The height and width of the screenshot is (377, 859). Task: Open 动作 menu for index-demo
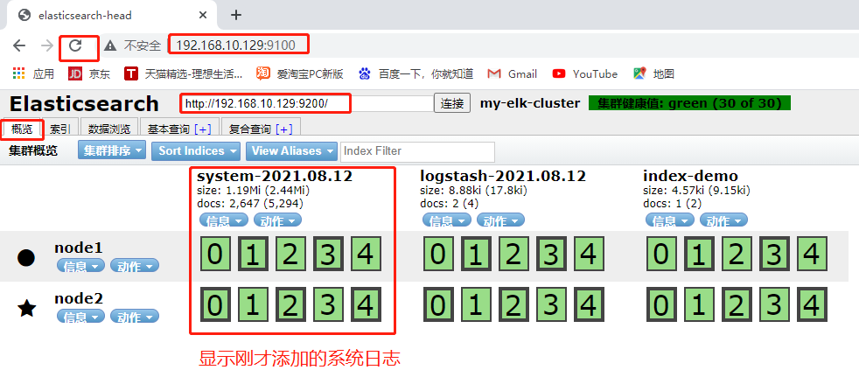point(723,220)
